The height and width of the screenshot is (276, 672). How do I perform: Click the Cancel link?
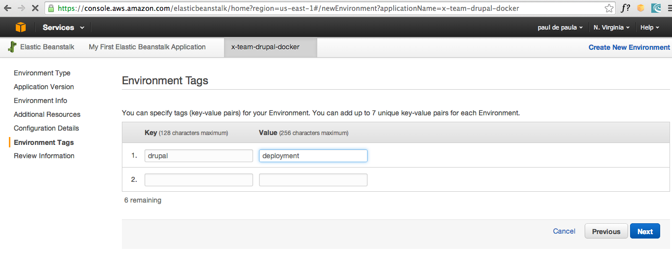564,231
